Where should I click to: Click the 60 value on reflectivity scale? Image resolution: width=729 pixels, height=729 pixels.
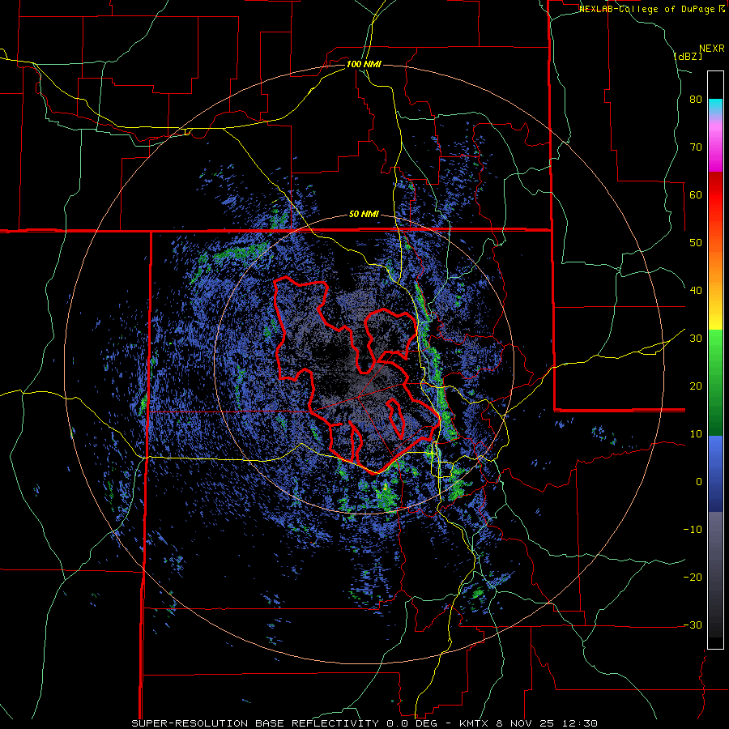point(696,194)
